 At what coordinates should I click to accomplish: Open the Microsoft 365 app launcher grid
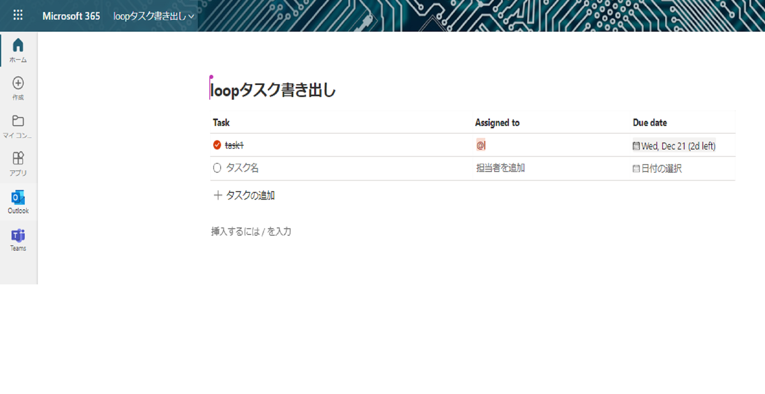click(x=17, y=15)
